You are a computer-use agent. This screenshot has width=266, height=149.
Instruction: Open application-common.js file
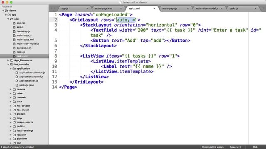coord(32,72)
